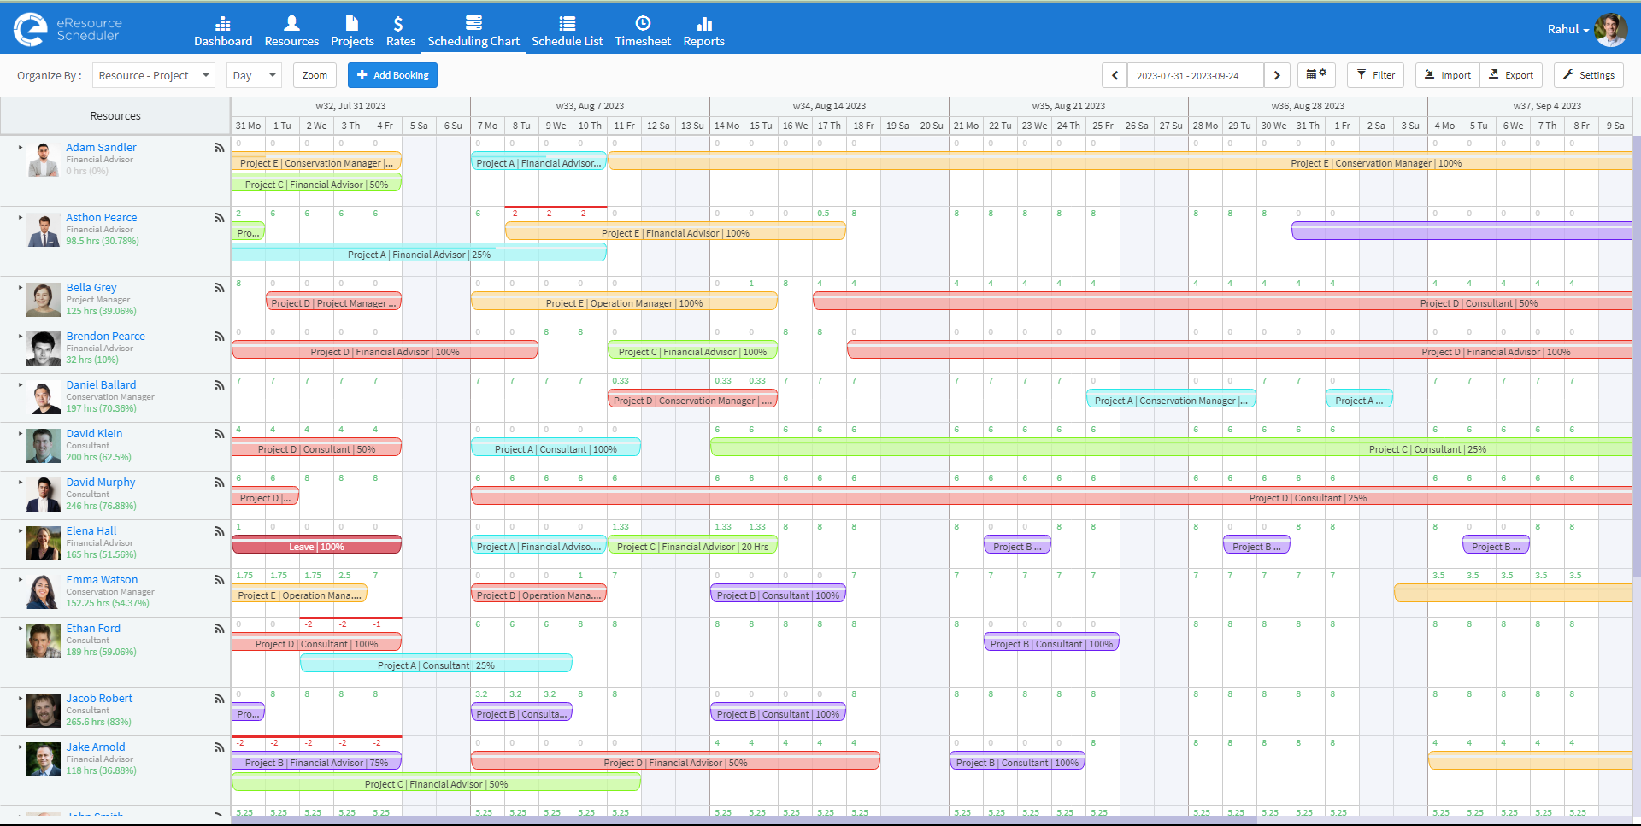The height and width of the screenshot is (826, 1641).
Task: Click the Add Booking button
Action: point(392,75)
